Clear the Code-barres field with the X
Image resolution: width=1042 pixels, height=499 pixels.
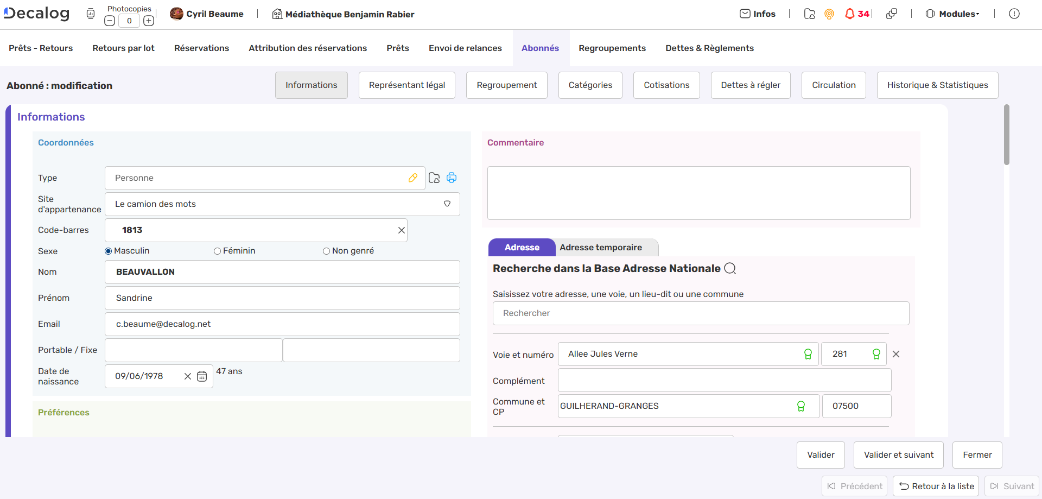pos(402,230)
